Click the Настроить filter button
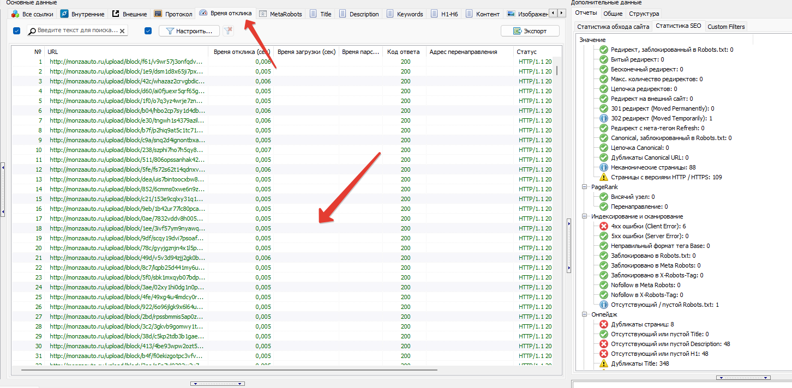Image resolution: width=792 pixels, height=388 pixels. 189,31
